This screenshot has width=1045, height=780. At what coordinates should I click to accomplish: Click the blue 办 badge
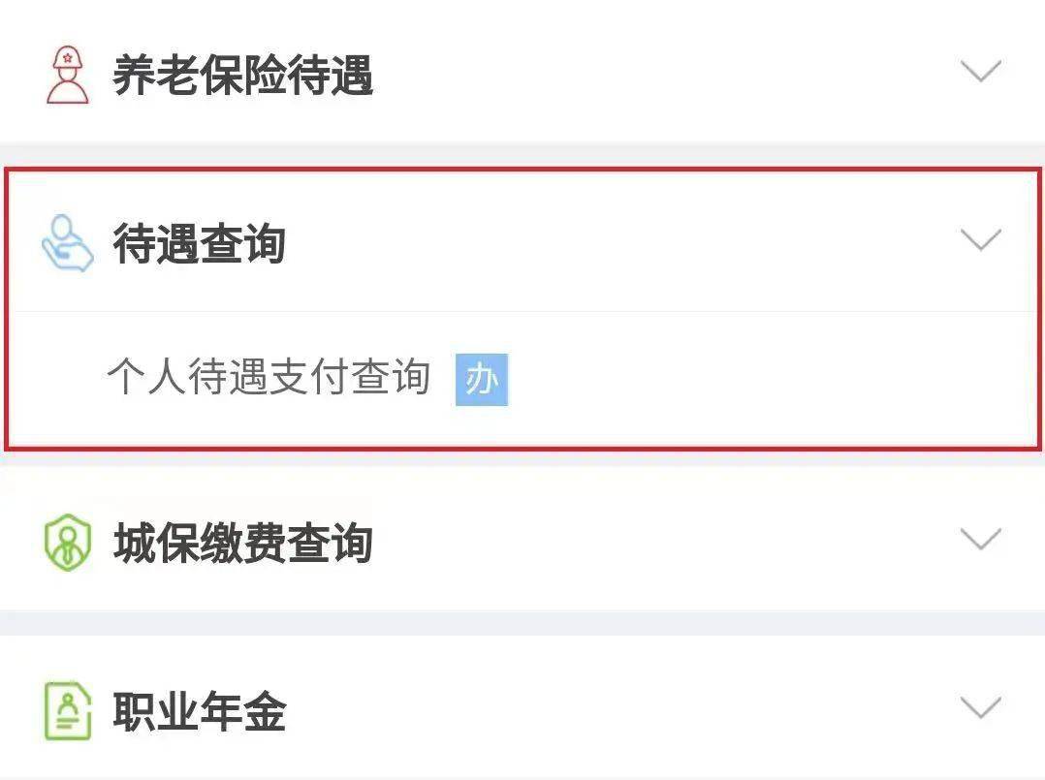pos(482,380)
